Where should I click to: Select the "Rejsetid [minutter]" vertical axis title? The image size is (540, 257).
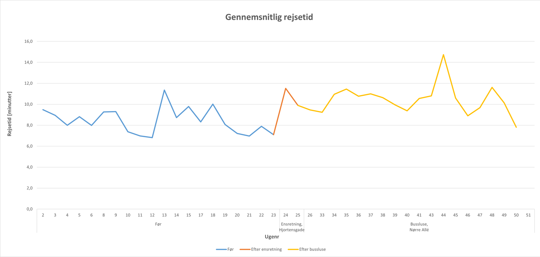click(x=10, y=114)
